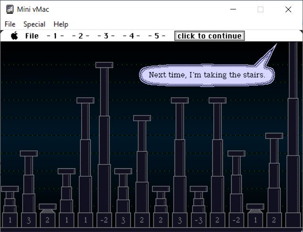Click the platform atop the tallest capped pillar
Image resolution: width=303 pixels, height=232 pixels.
tap(104, 65)
